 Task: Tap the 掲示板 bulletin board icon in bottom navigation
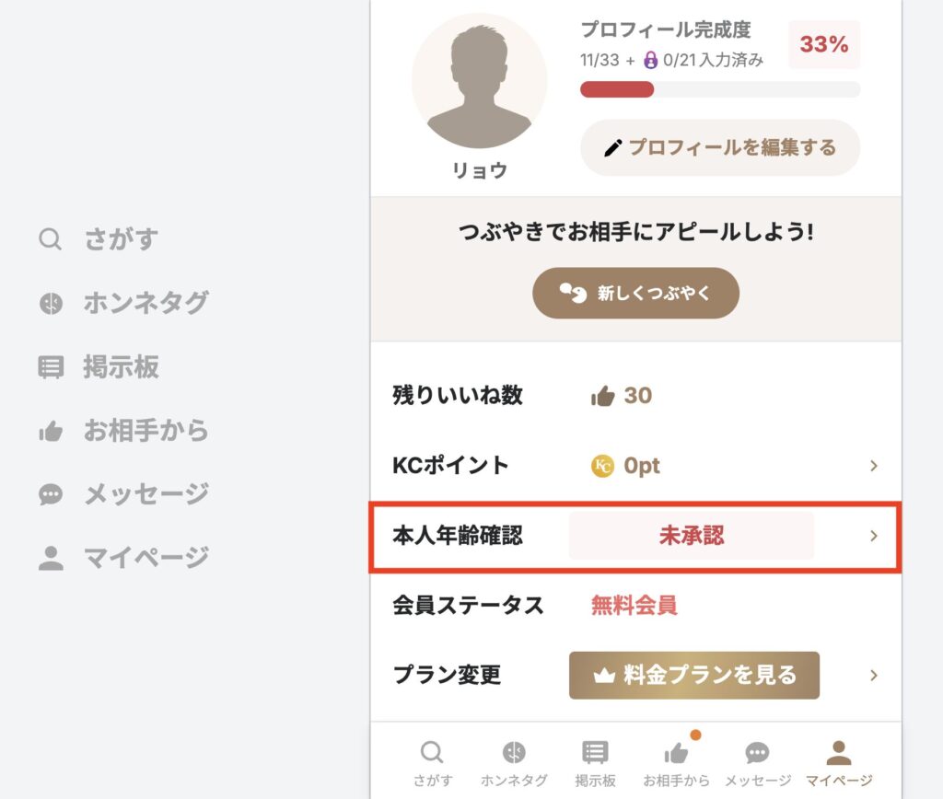tap(594, 750)
